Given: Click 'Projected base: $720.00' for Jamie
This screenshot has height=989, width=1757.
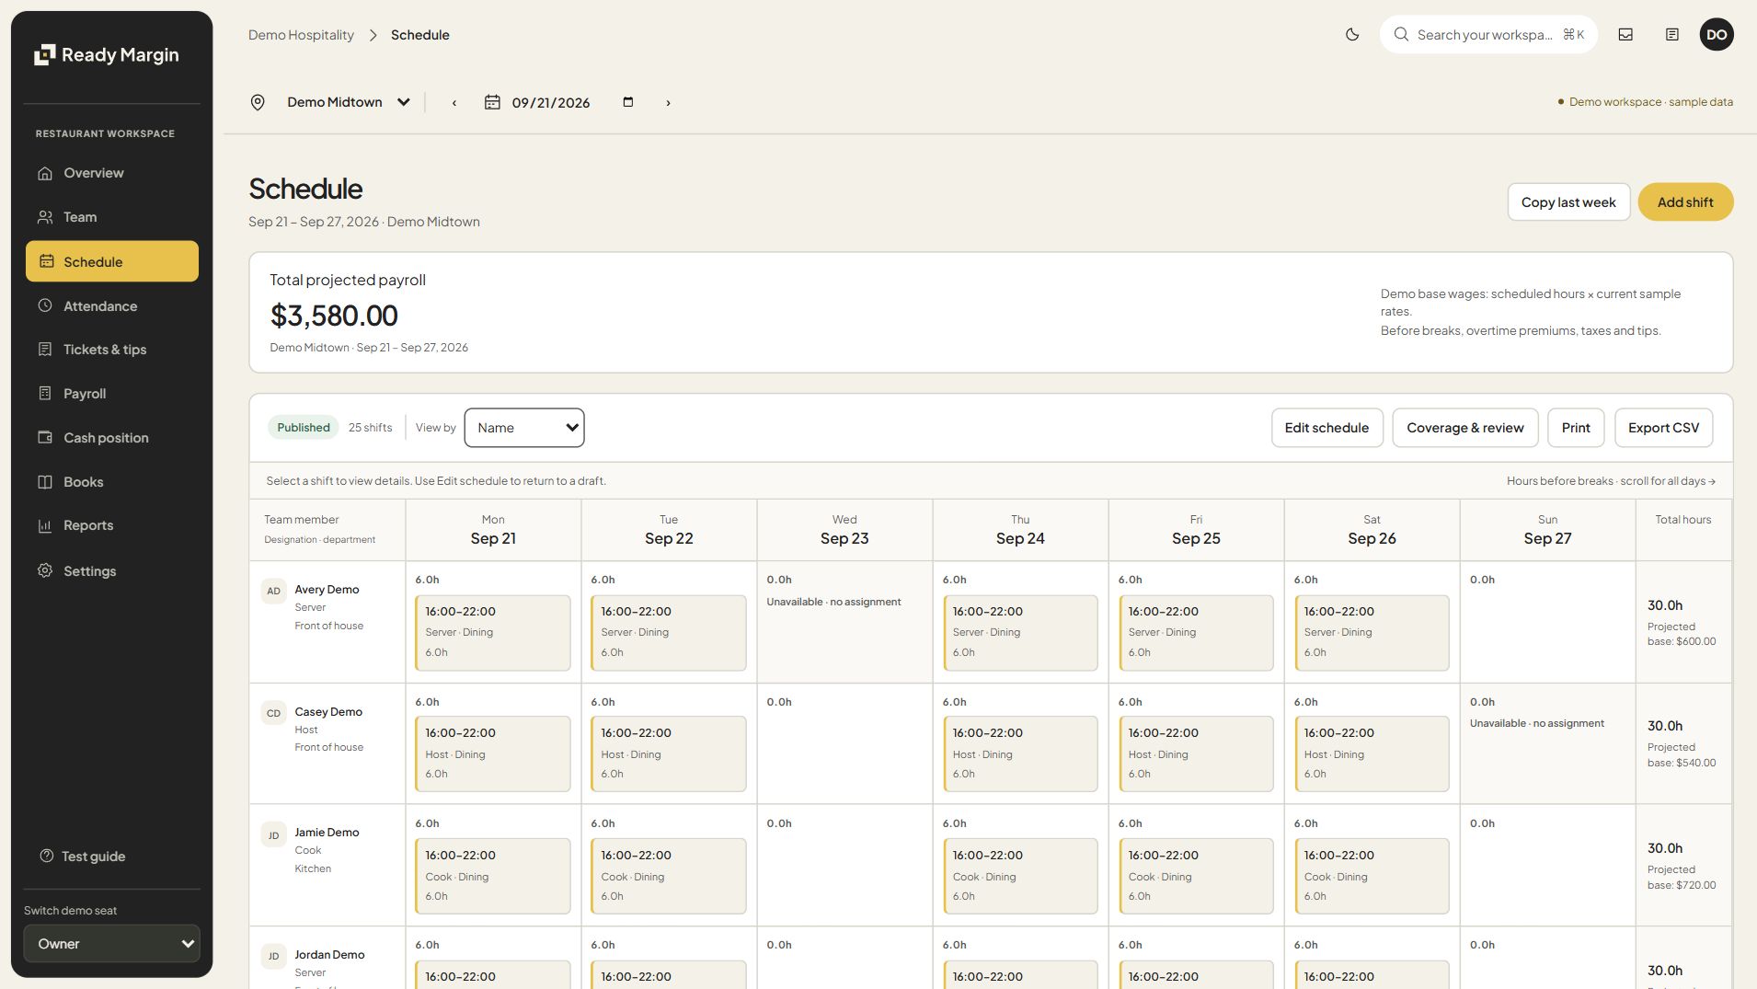Looking at the screenshot, I should pyautogui.click(x=1681, y=878).
